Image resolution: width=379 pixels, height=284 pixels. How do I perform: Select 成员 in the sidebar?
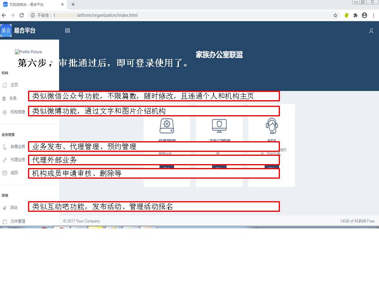click(x=14, y=173)
